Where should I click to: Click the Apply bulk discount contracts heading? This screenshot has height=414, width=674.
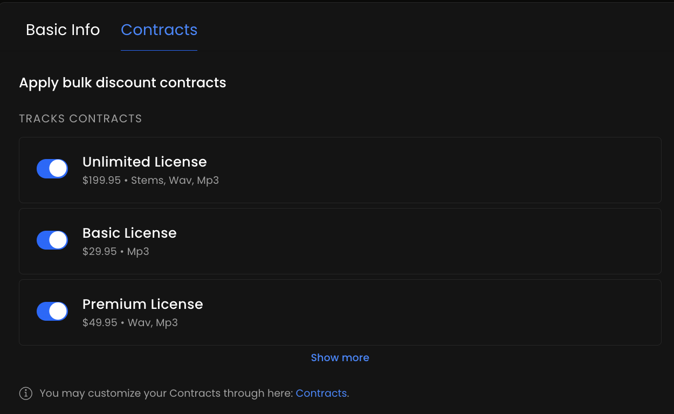click(122, 82)
